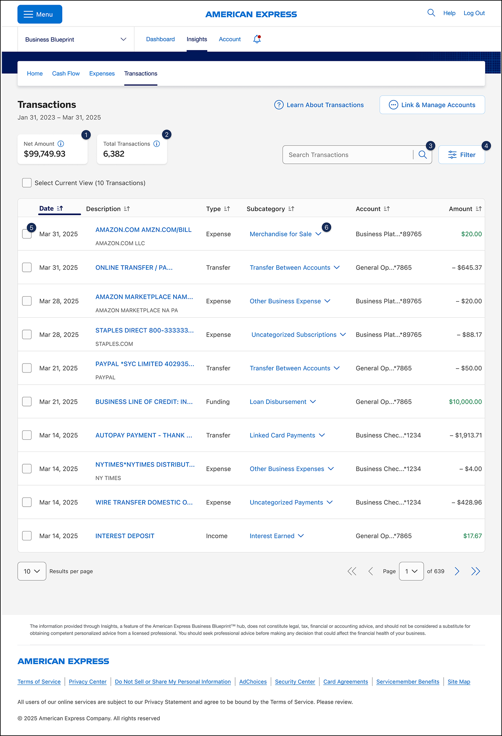Go to the previous page arrow

pos(370,571)
